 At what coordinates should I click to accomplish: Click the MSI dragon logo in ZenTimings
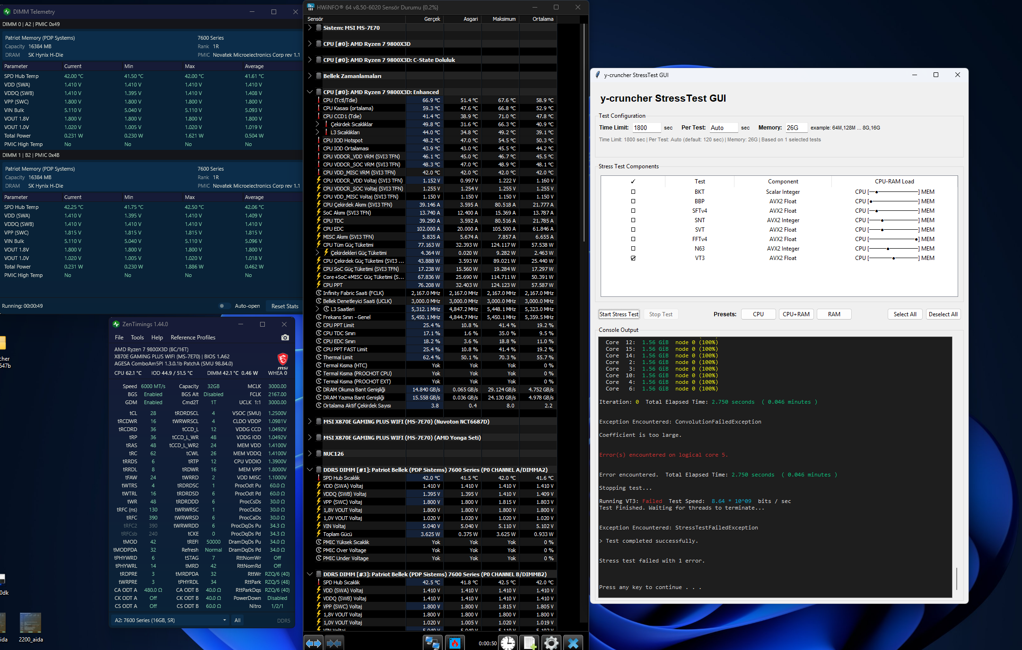282,361
